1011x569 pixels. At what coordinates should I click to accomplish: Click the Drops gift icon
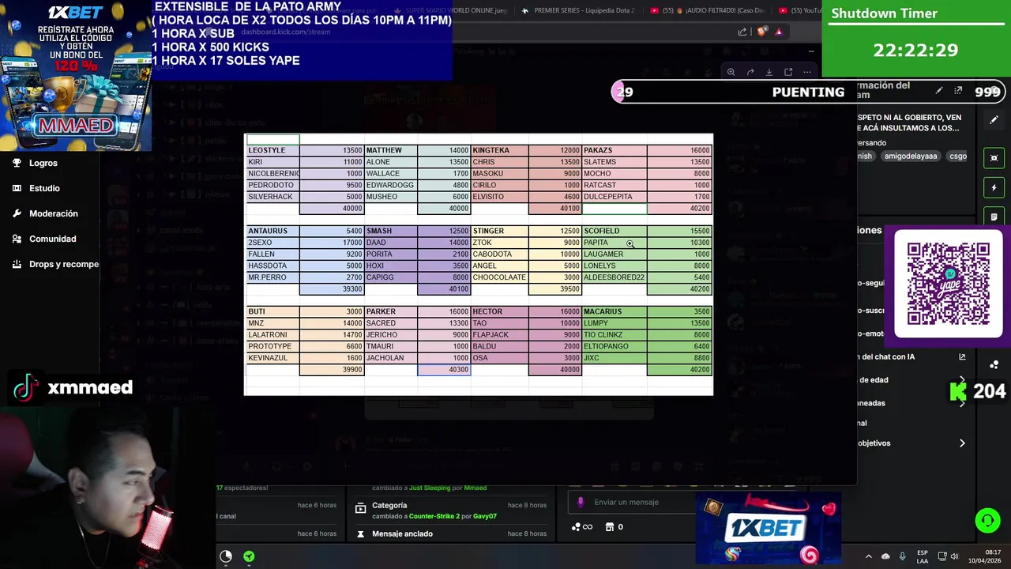(17, 264)
